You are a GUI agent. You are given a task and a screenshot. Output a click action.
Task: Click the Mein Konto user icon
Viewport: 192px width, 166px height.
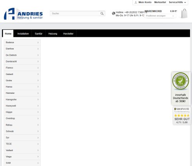click(x=136, y=2)
